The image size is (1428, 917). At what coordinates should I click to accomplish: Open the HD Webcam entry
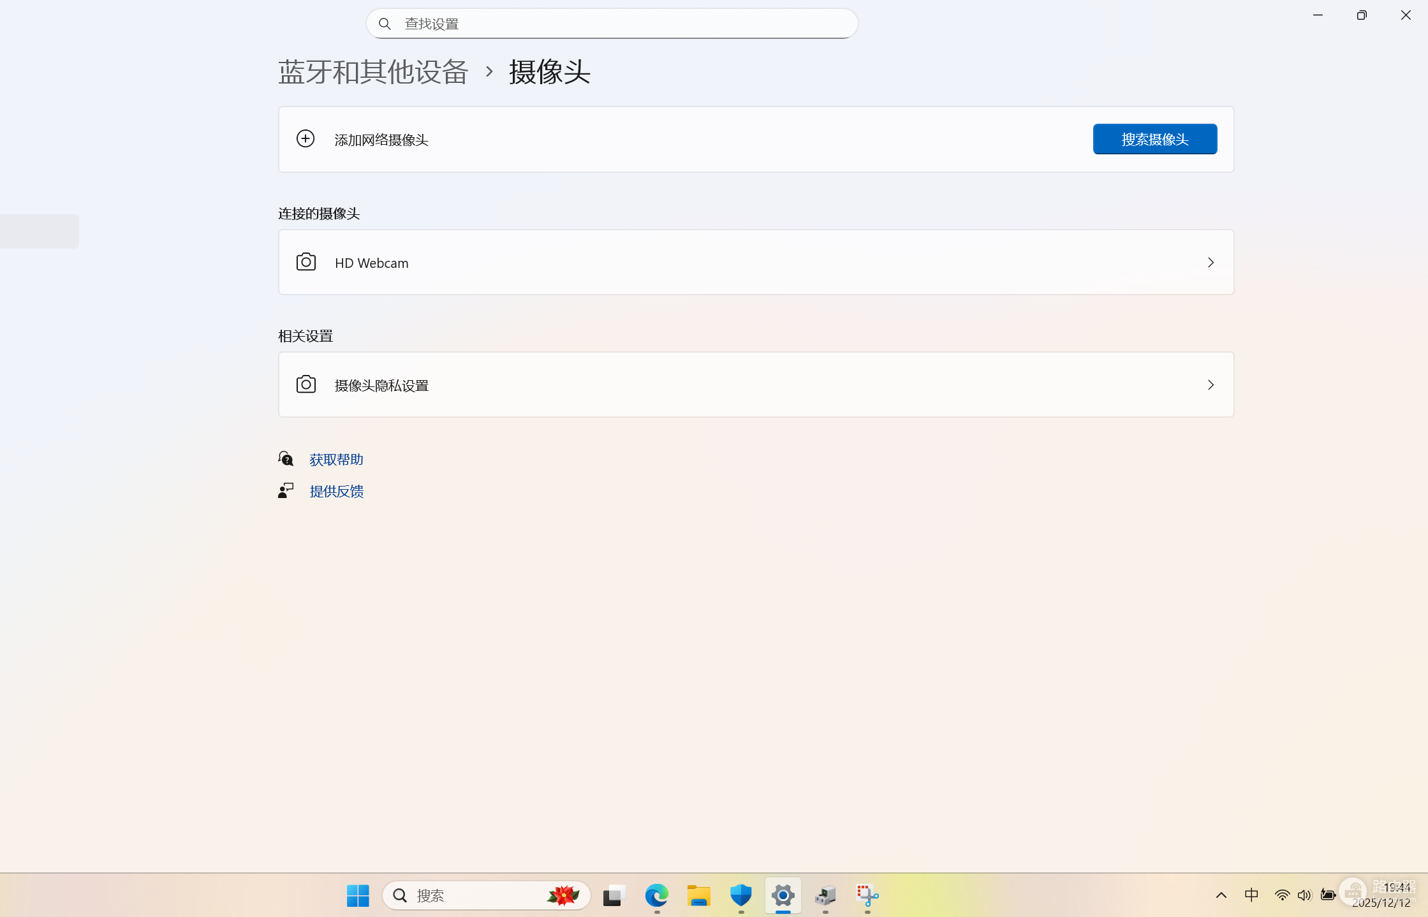click(x=756, y=262)
